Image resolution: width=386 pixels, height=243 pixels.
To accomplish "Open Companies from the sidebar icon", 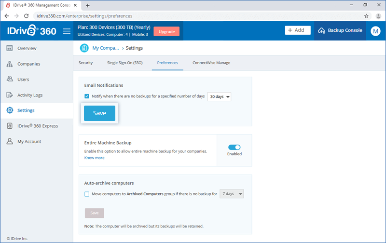I will (x=9, y=64).
